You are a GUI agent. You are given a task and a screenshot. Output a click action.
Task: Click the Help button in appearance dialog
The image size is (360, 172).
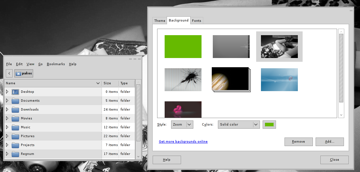(x=167, y=160)
